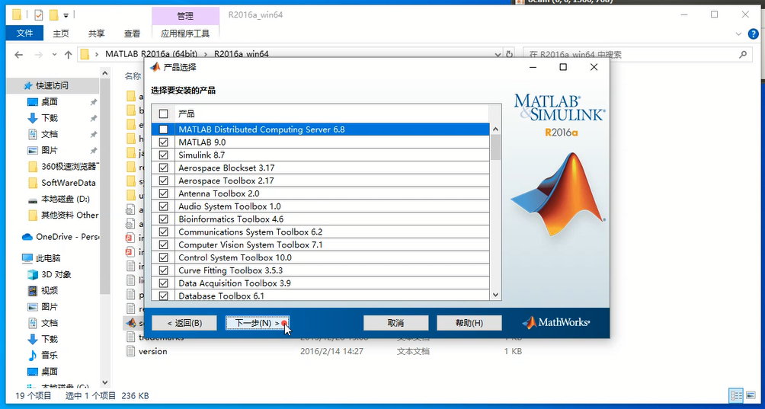Switch to large icons view
The image size is (765, 409).
(751, 395)
